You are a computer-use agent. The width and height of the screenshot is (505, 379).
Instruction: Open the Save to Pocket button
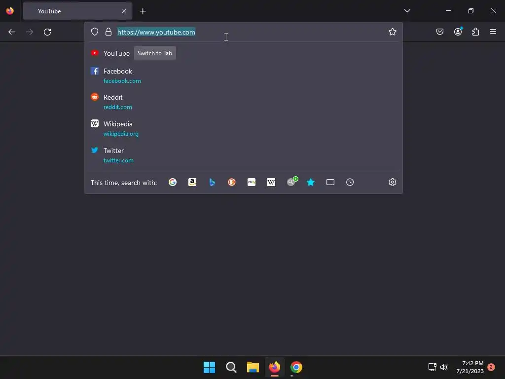tap(439, 32)
